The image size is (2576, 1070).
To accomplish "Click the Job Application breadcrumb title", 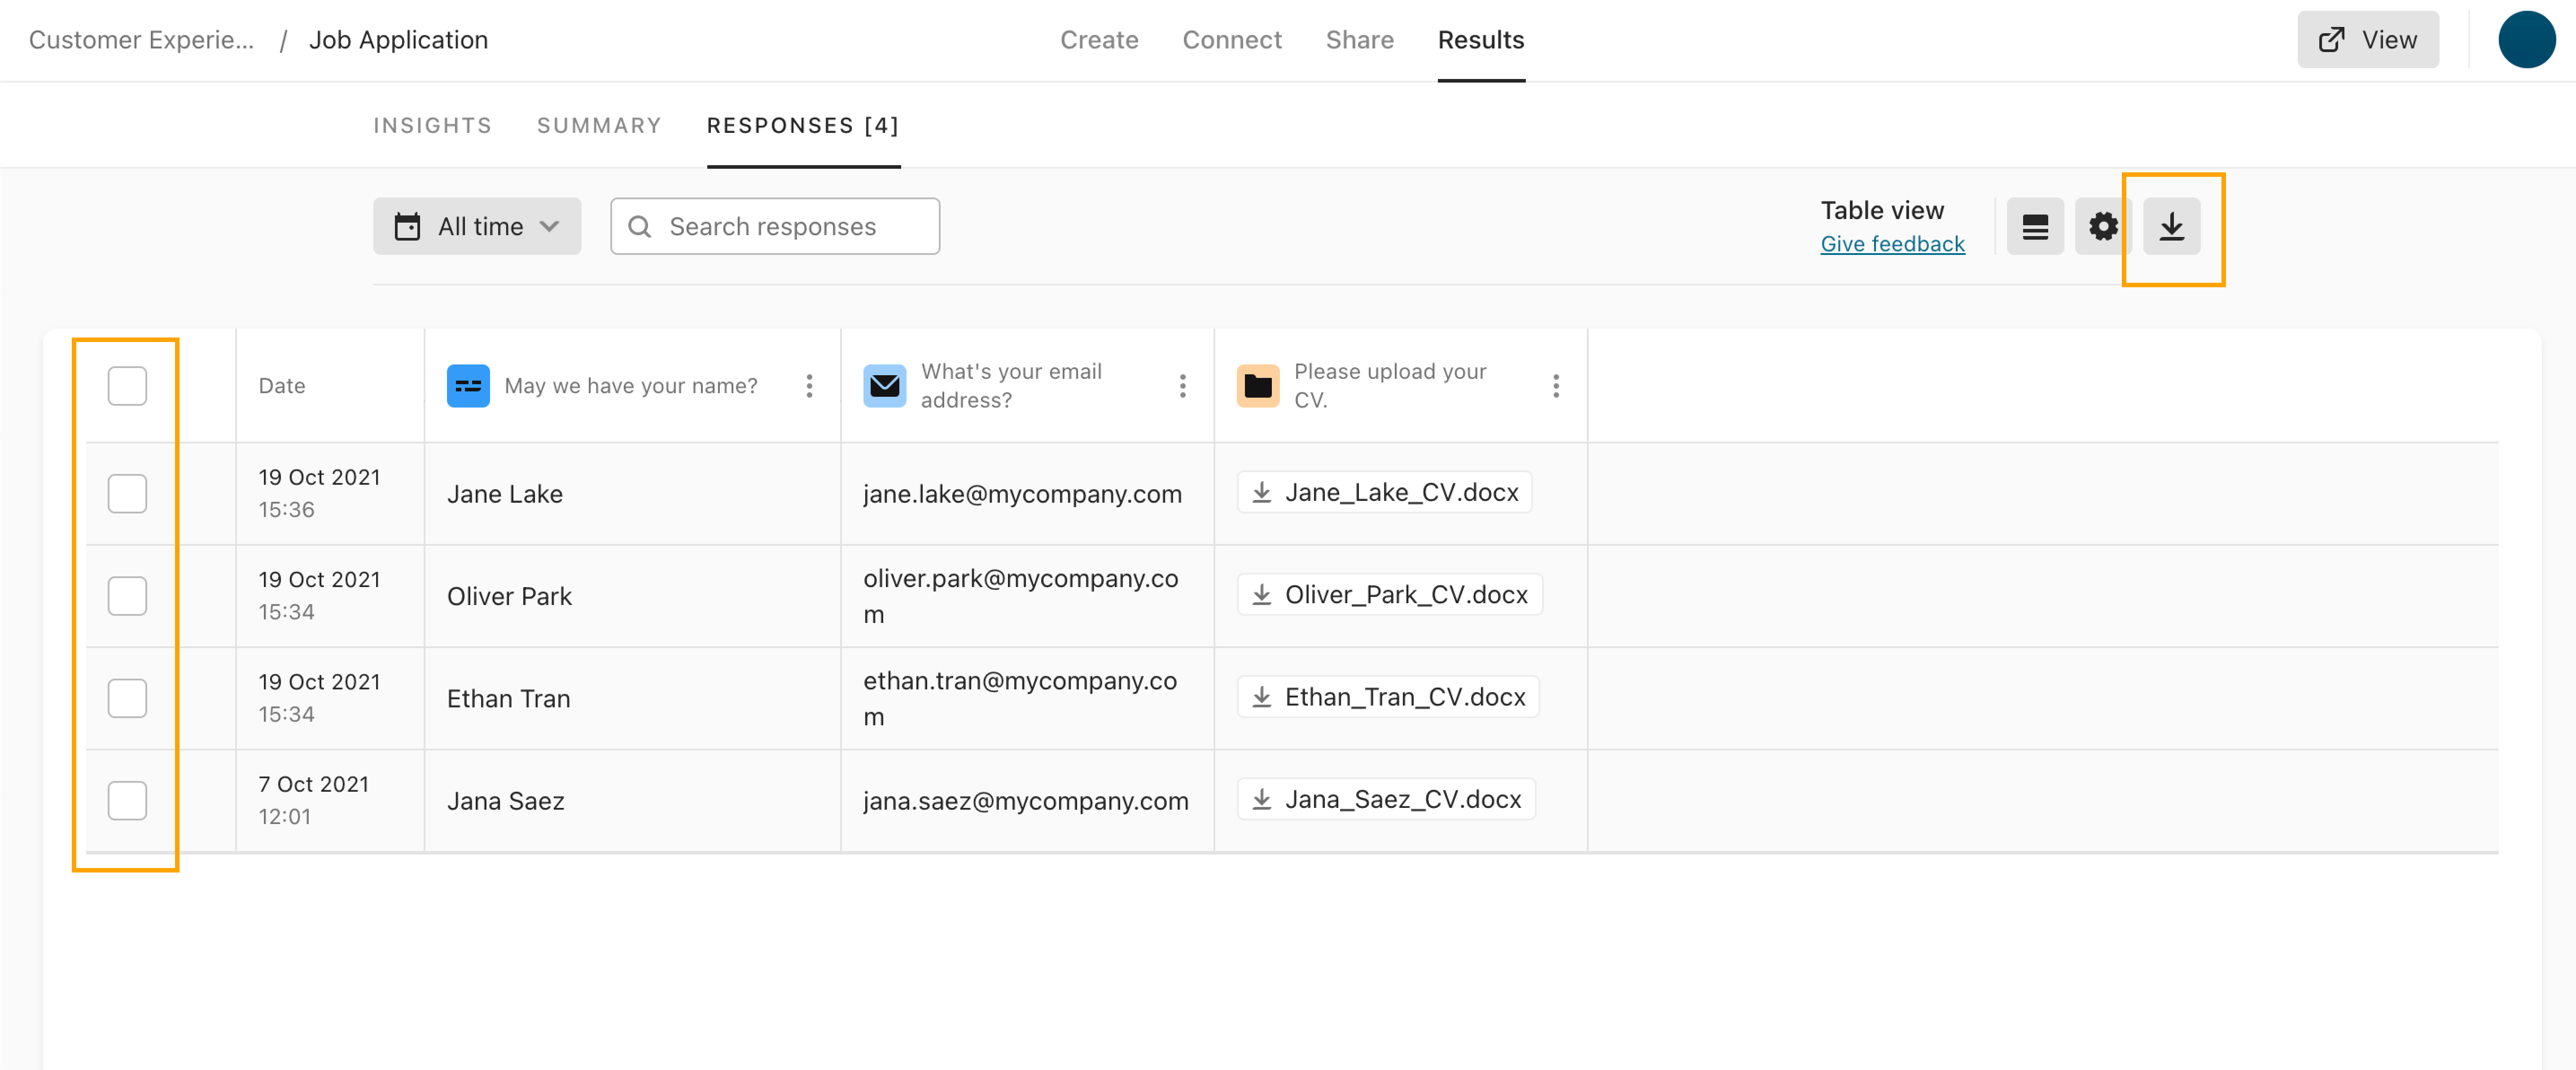I will pyautogui.click(x=398, y=40).
